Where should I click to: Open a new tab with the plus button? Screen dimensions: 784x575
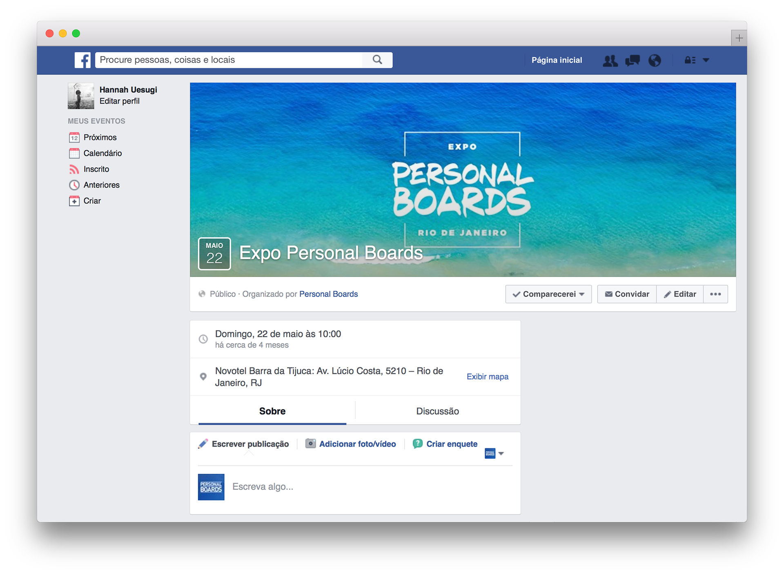click(739, 38)
